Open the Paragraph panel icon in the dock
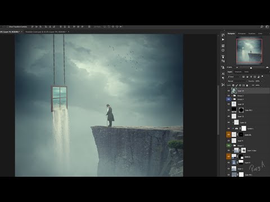The image size is (270, 202). [223, 78]
